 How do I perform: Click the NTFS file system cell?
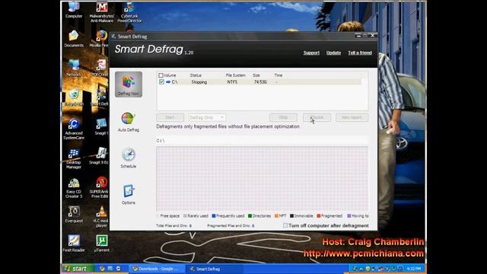point(232,82)
